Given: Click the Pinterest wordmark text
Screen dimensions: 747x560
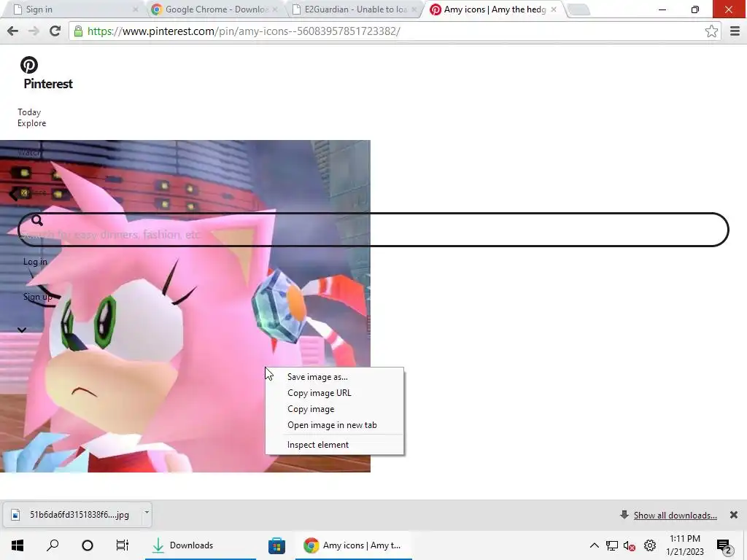Looking at the screenshot, I should [x=48, y=84].
